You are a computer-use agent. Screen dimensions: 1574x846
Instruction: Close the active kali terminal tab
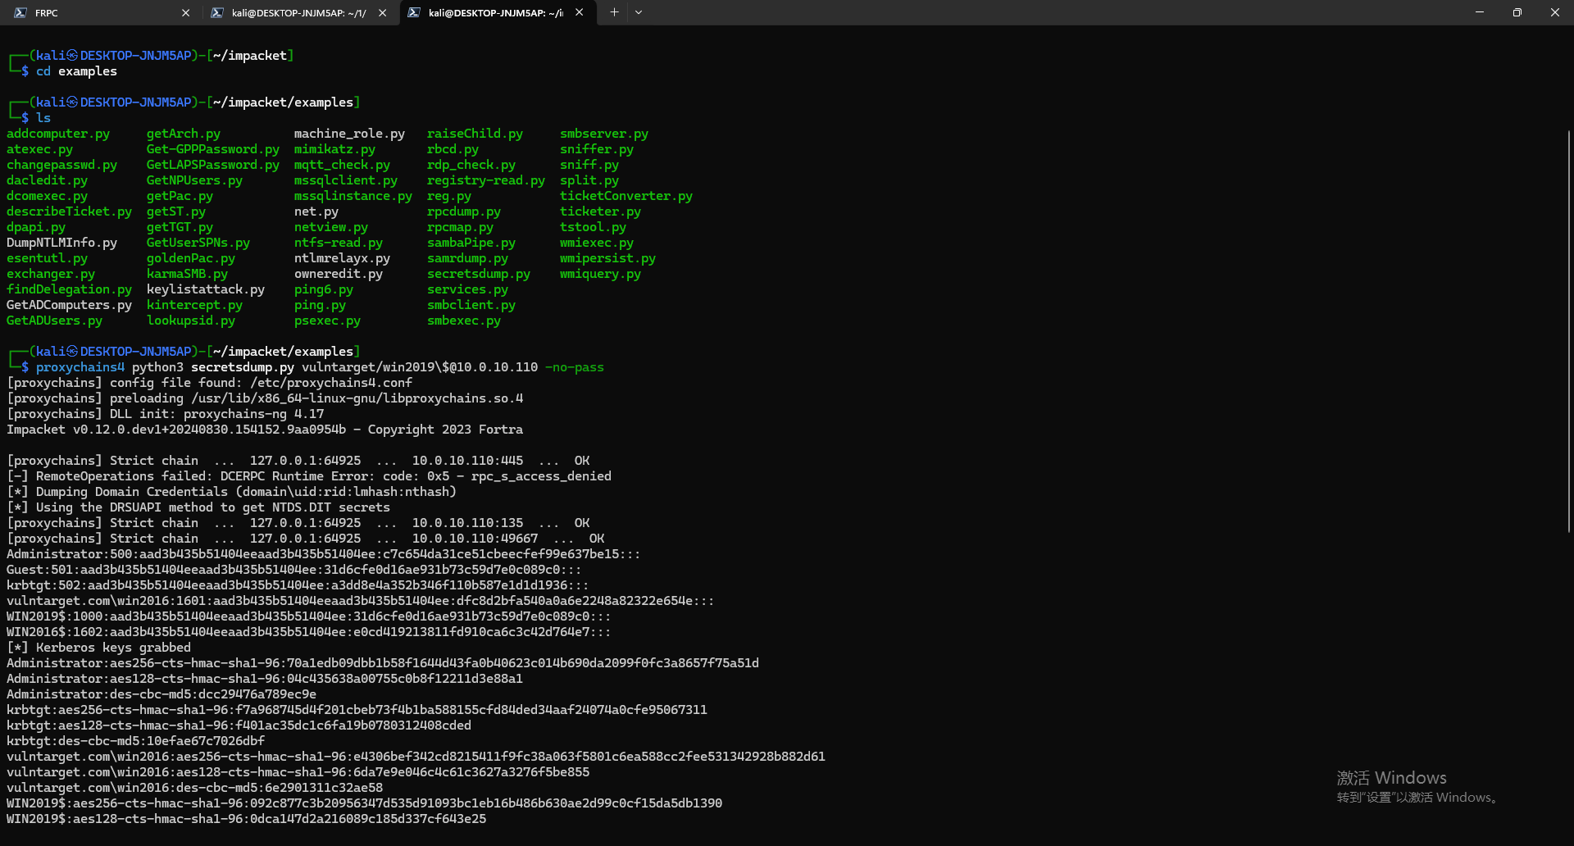(580, 12)
